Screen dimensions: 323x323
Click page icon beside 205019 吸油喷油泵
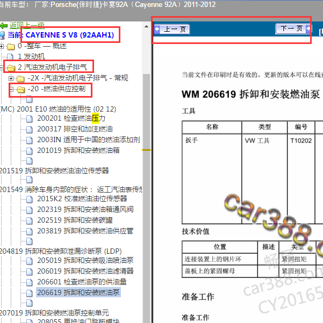[30, 261]
